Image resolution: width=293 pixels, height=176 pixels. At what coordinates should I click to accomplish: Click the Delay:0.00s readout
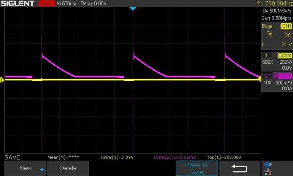(93, 3)
